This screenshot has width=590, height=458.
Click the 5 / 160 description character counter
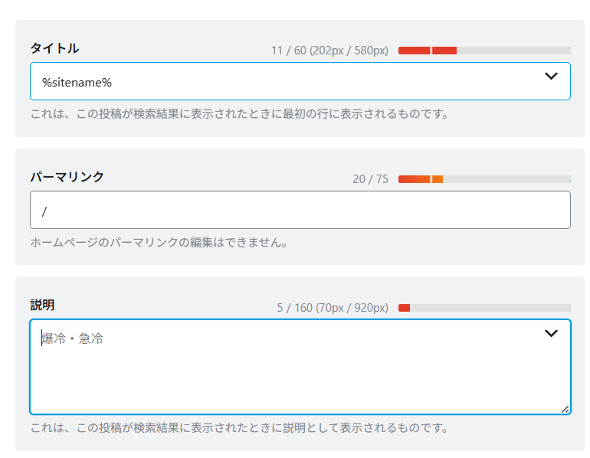click(x=332, y=308)
